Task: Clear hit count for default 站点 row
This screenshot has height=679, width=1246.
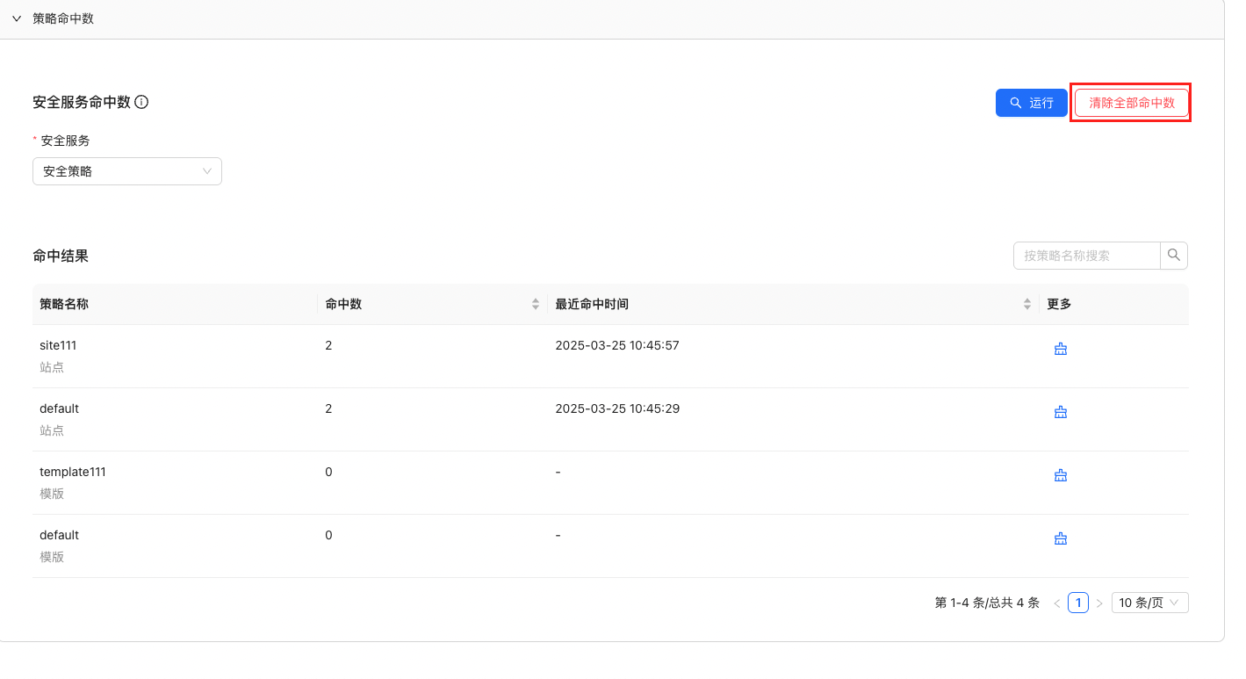Action: (x=1061, y=412)
